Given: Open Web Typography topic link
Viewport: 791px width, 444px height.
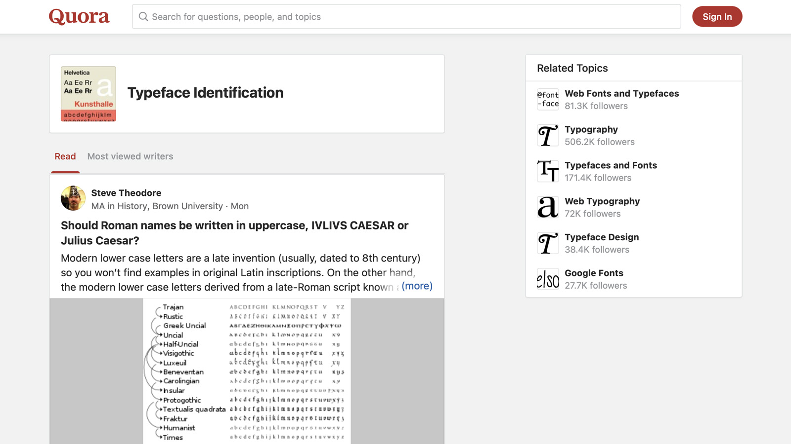Looking at the screenshot, I should tap(602, 201).
